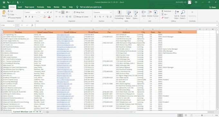Click the Share button

click(213, 7)
